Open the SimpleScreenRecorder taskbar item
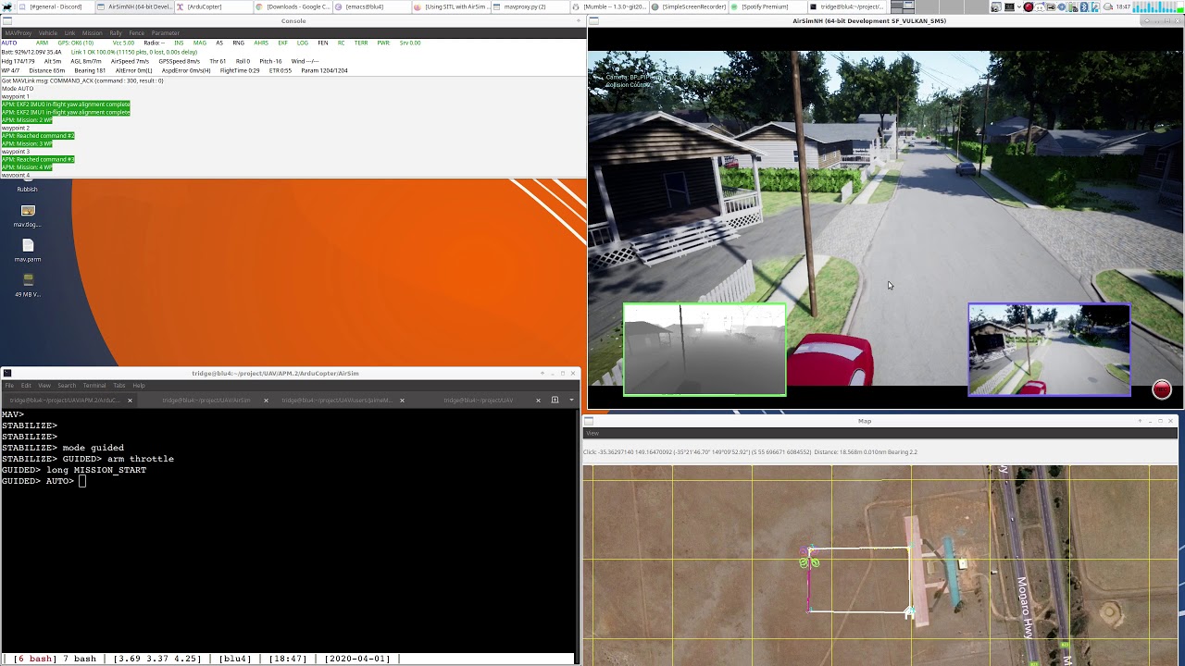The width and height of the screenshot is (1185, 666). (689, 6)
